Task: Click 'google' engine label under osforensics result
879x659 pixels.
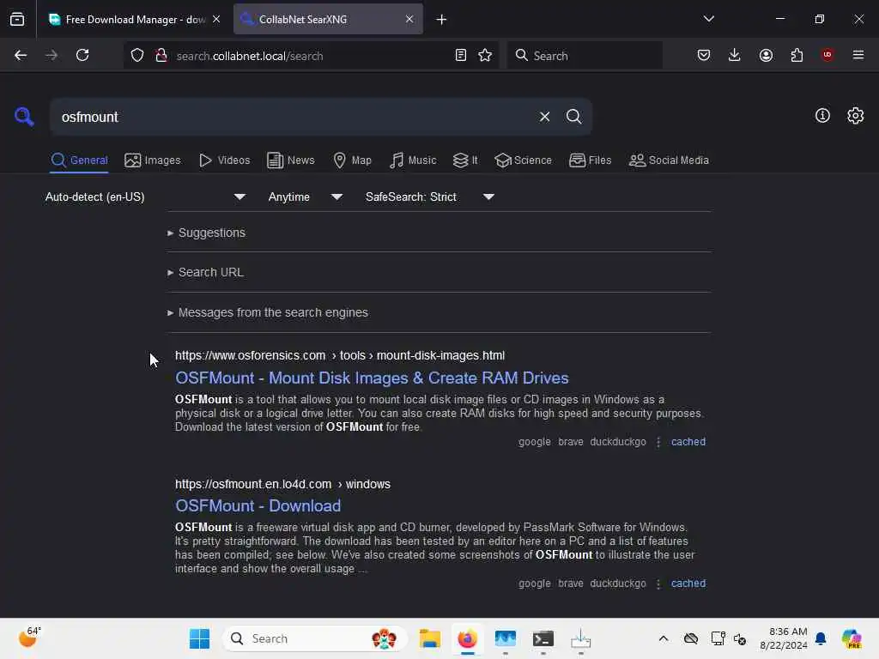Action: pos(534,442)
